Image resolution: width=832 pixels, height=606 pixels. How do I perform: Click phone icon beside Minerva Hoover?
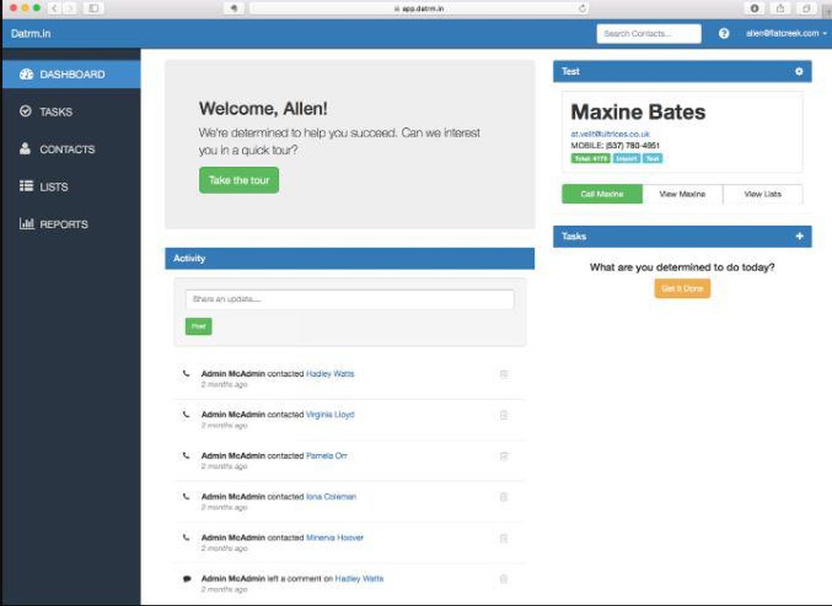186,537
